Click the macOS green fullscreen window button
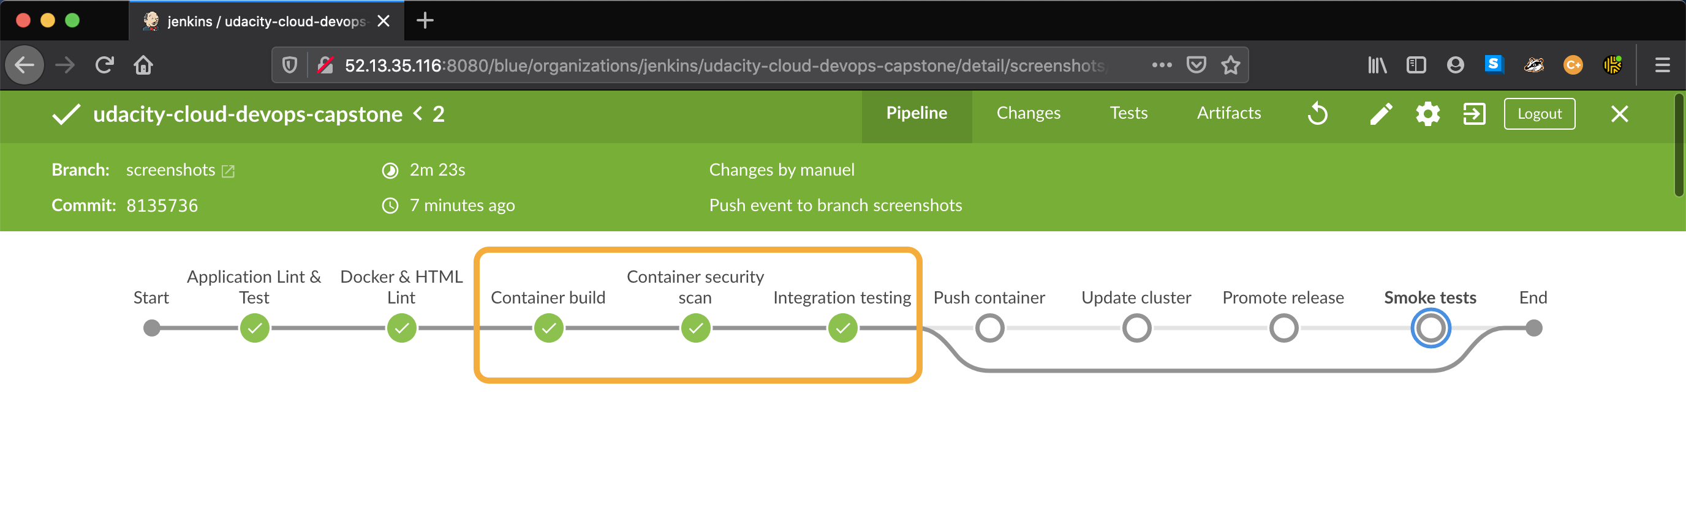 [73, 20]
